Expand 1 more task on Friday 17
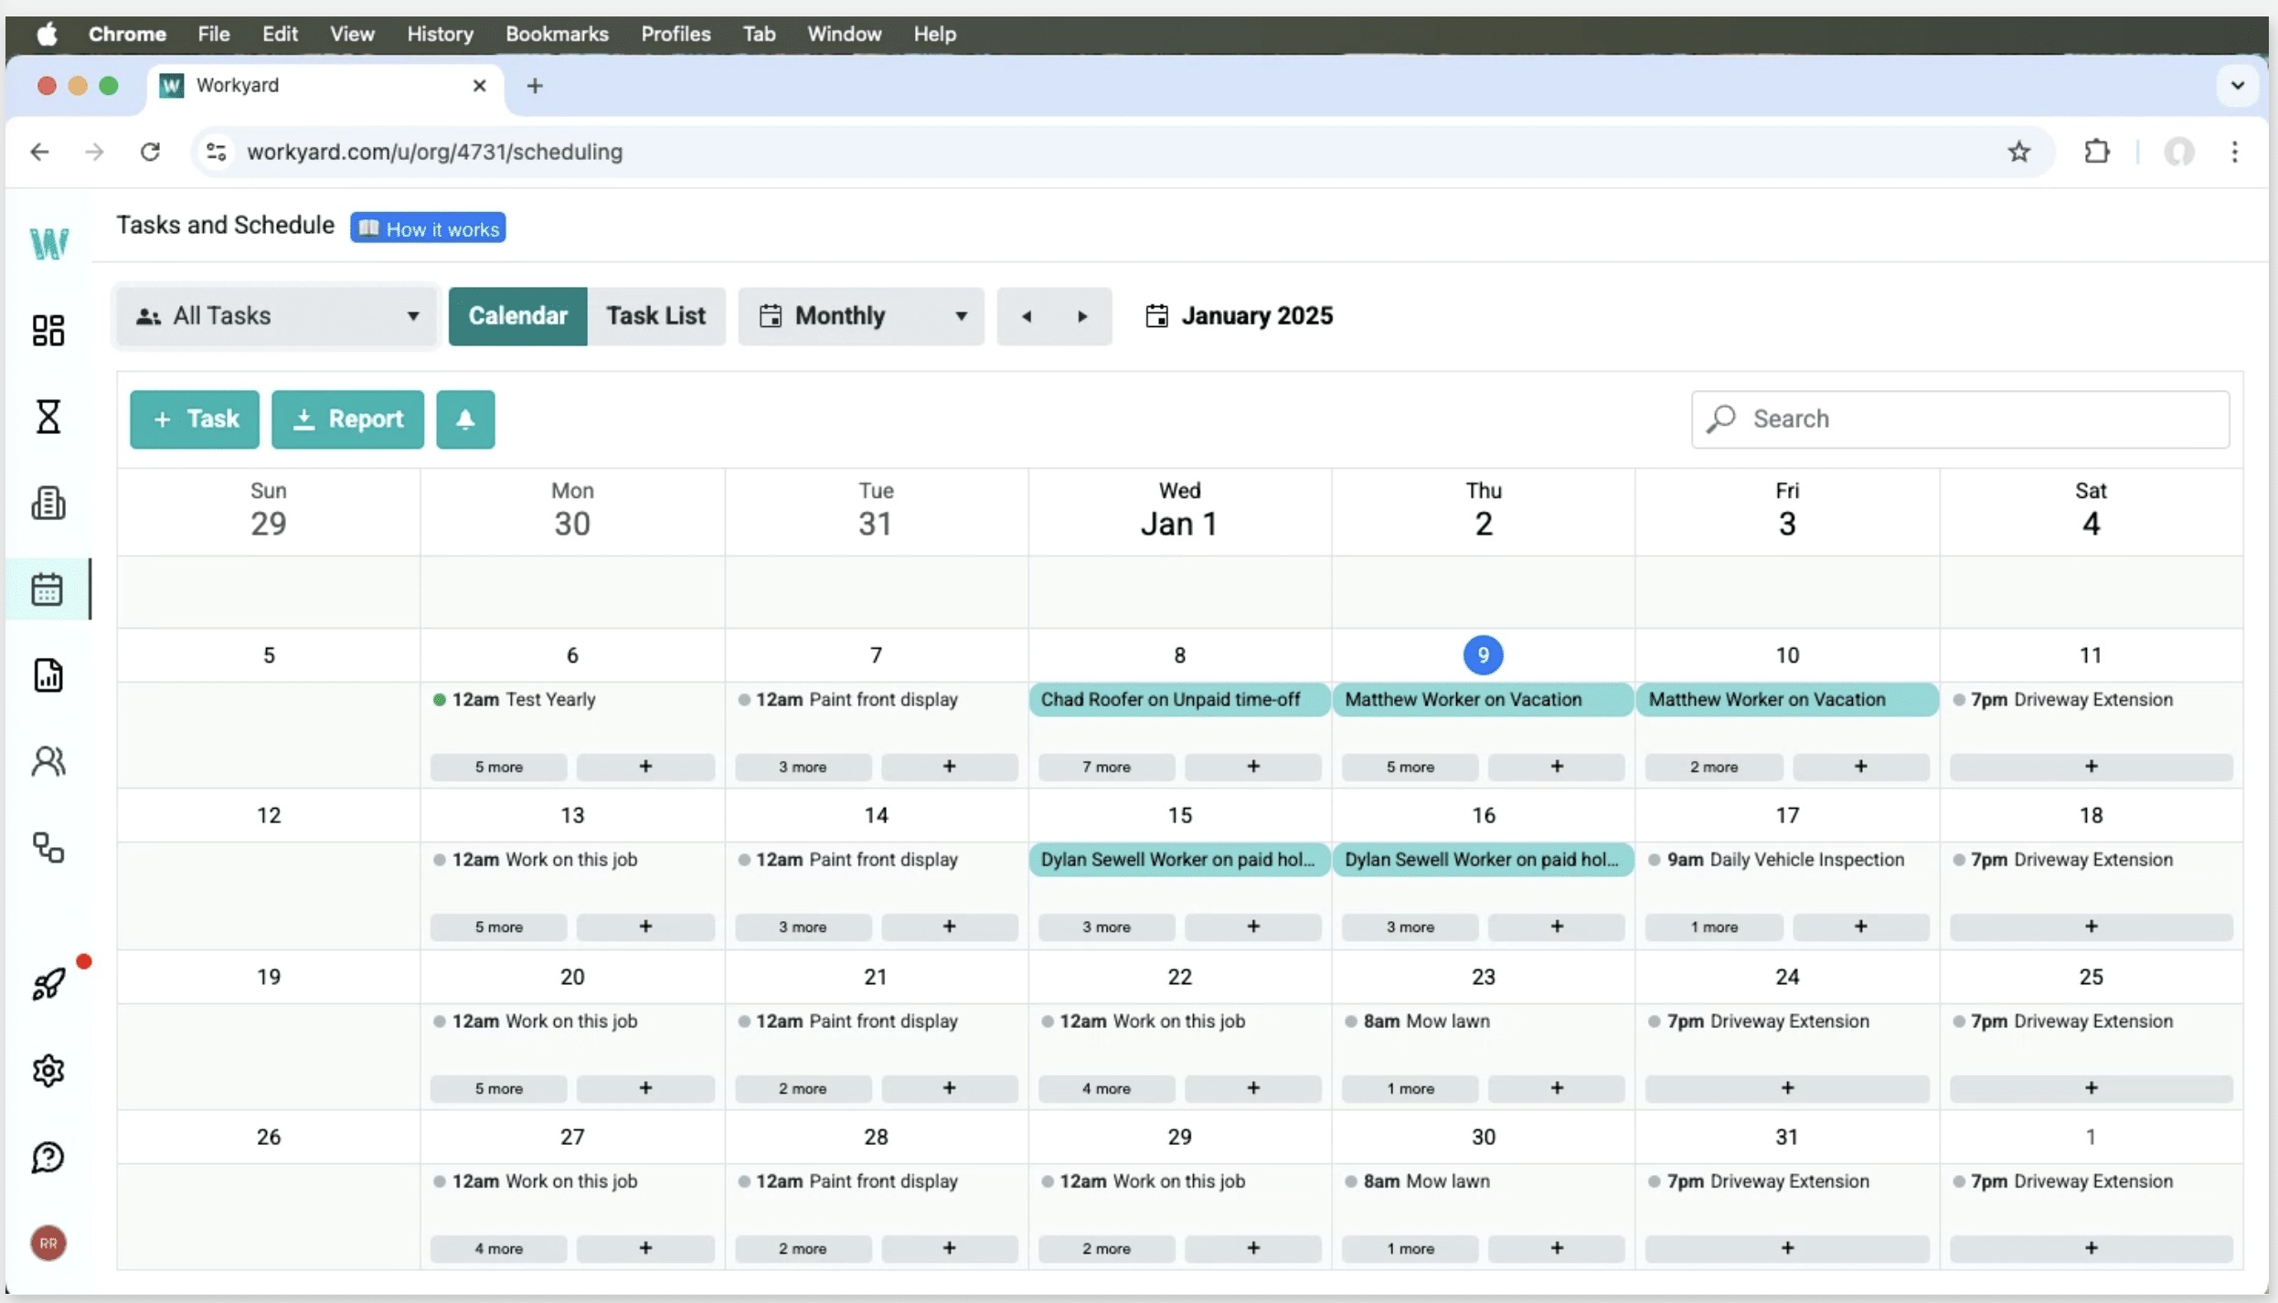 (1713, 927)
